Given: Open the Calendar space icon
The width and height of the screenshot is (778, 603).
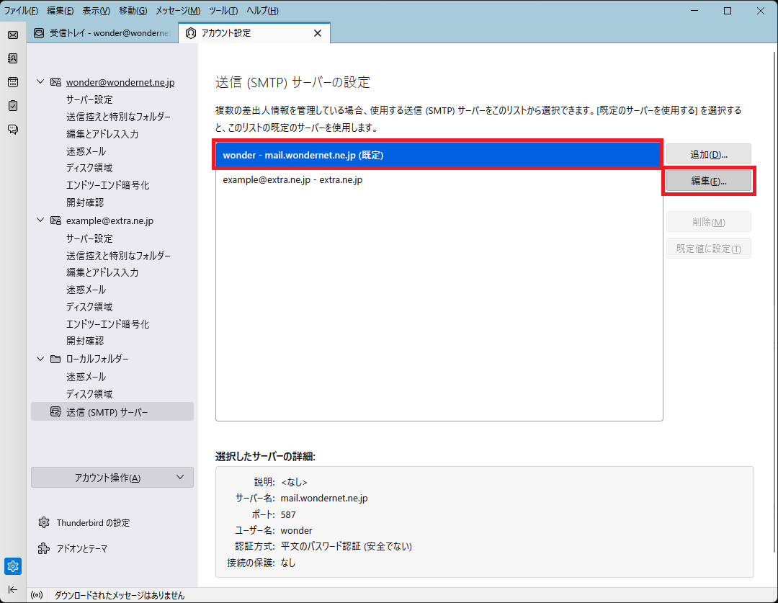Looking at the screenshot, I should coord(13,82).
